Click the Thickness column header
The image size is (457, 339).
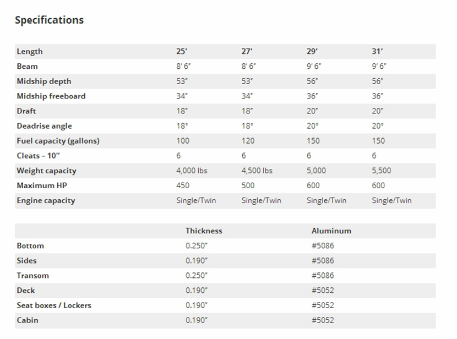(x=204, y=231)
